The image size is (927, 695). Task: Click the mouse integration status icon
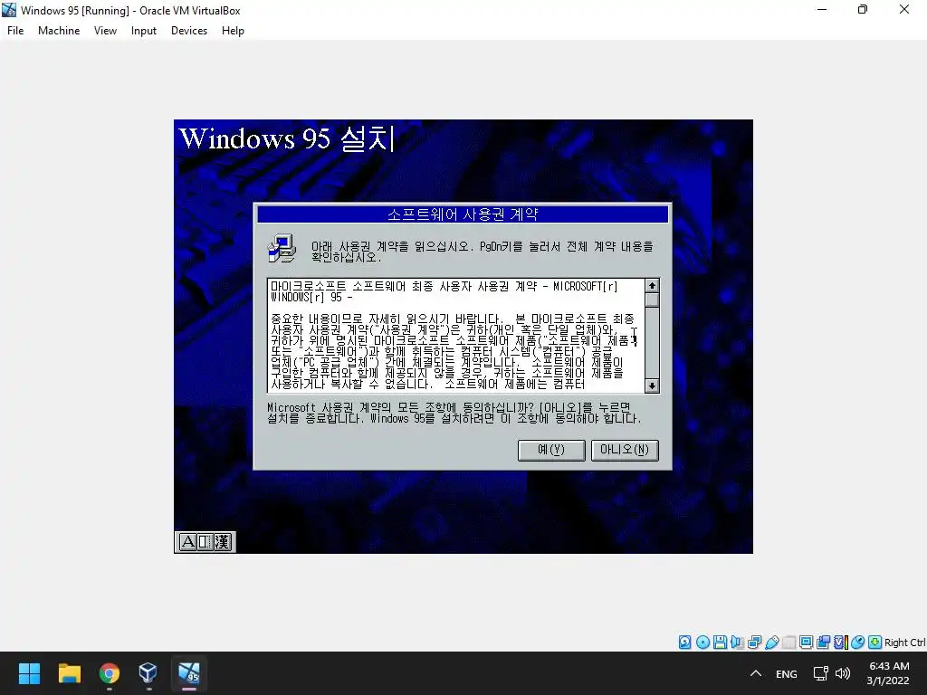coord(858,643)
